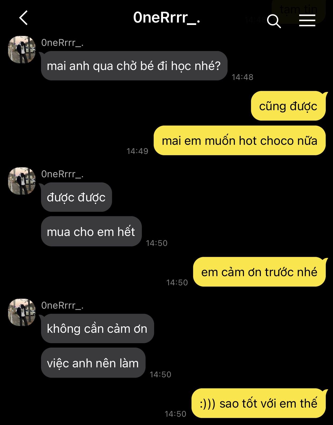
Task: Tap the 'không cần cảm ơn' bubble
Action: (x=97, y=328)
